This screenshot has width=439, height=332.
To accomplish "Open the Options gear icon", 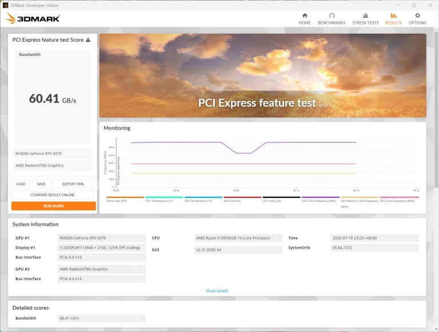I will click(x=417, y=15).
